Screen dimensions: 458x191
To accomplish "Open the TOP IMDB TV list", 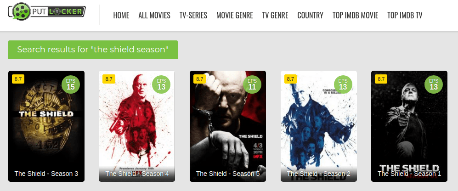I will pos(405,15).
